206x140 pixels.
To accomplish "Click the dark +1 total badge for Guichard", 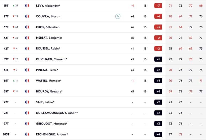I will click(158, 59).
